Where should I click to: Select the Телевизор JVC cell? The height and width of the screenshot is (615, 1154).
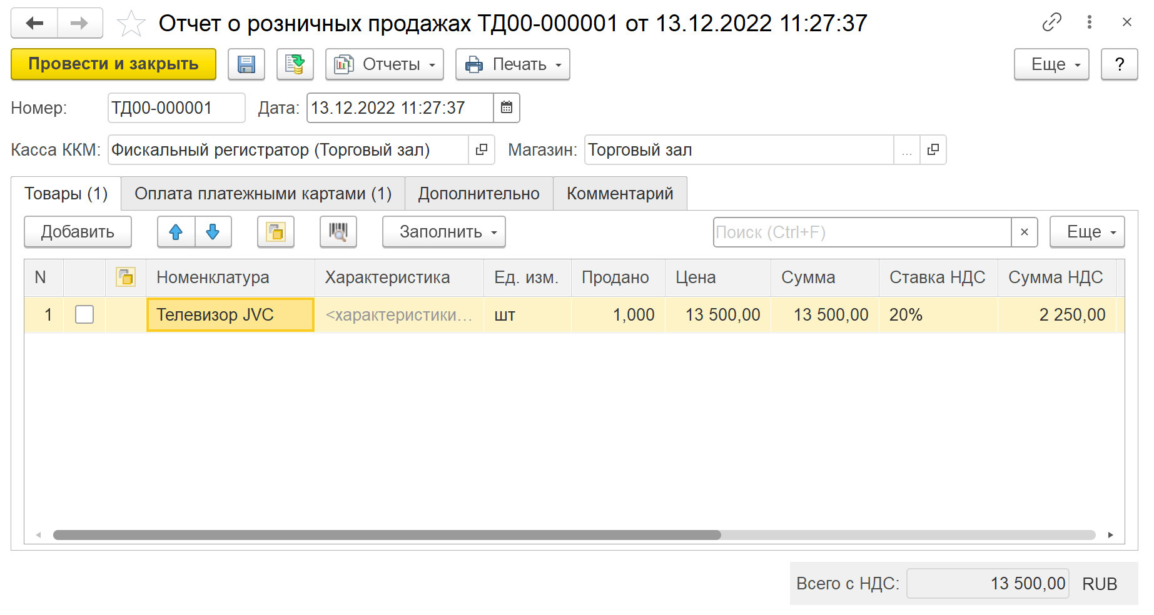[x=230, y=314]
